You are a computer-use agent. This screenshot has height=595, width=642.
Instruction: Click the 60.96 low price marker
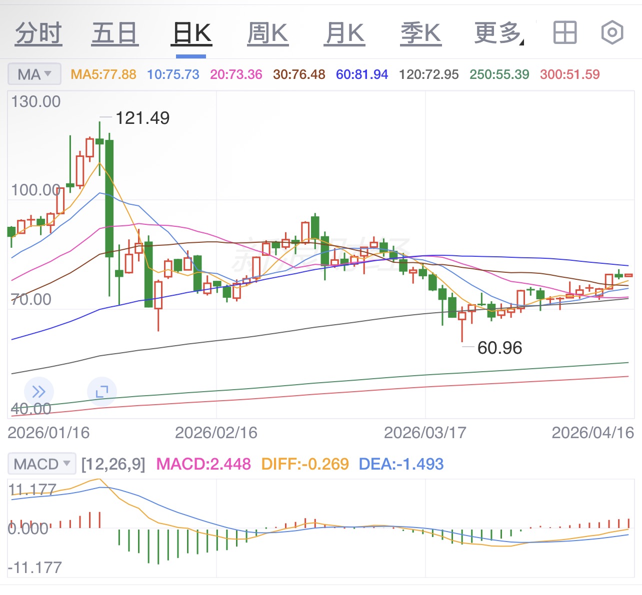(499, 348)
